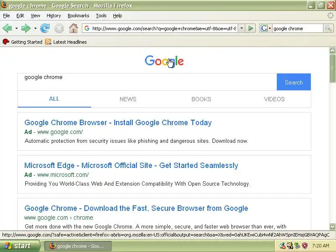Select the Firefox 'google chrome - Goo...' taskbar button
Image resolution: width=336 pixels, height=252 pixels.
pos(78,246)
